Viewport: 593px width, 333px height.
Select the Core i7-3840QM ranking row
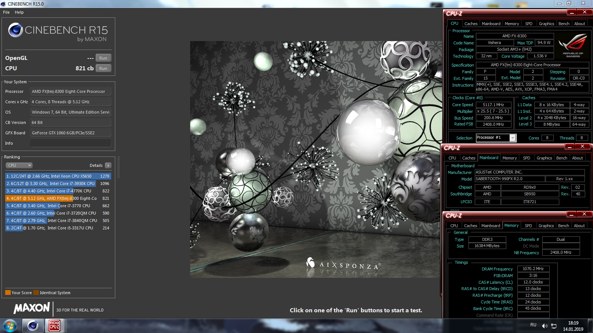58,221
